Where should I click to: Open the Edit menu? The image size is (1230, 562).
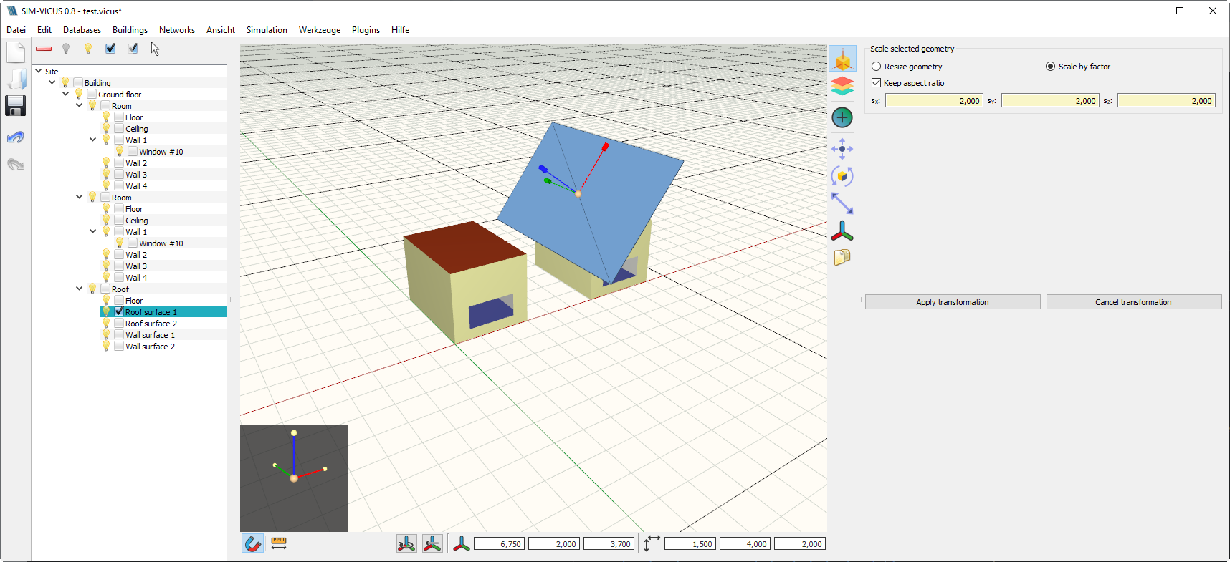point(44,30)
